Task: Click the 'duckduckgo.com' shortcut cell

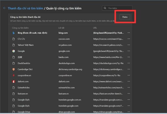Action: [x=66, y=63]
